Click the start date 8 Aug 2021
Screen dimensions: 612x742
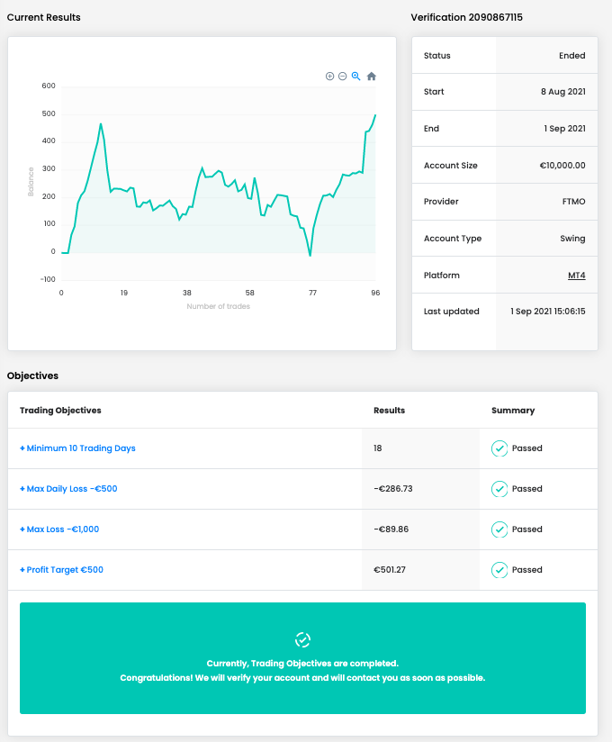coord(562,92)
